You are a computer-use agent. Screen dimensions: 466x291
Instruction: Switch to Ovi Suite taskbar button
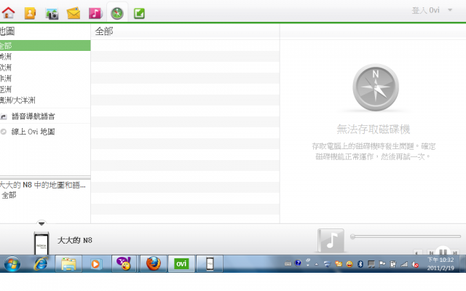coord(181,263)
